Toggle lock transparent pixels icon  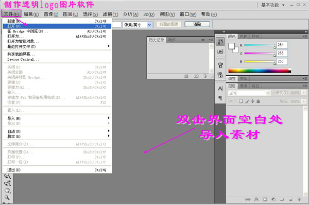[241, 101]
